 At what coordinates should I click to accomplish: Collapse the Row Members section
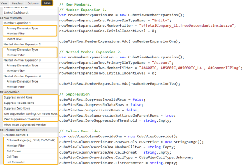[x=1, y=18]
